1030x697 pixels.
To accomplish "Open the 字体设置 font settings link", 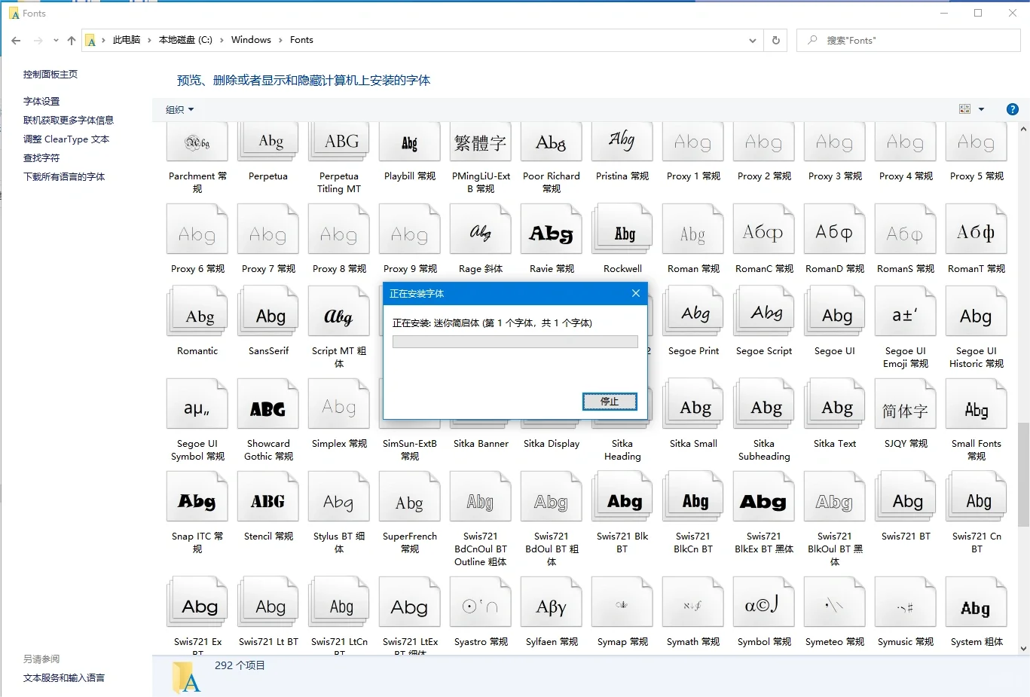I will tap(41, 101).
